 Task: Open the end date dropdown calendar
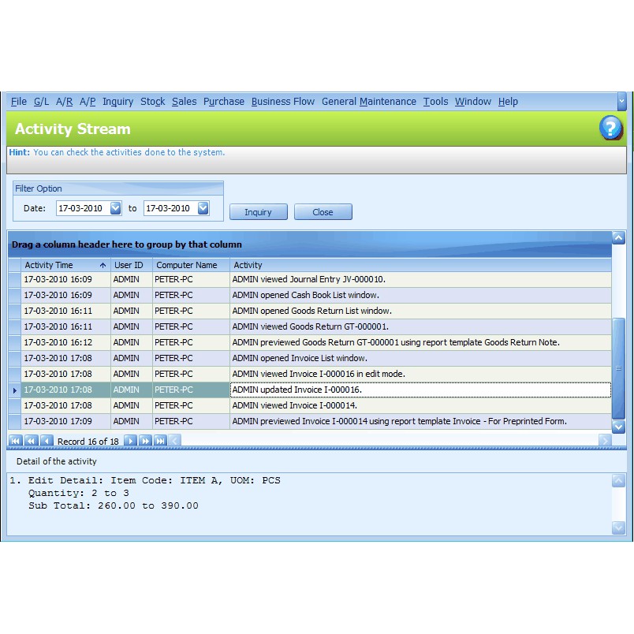click(x=203, y=208)
